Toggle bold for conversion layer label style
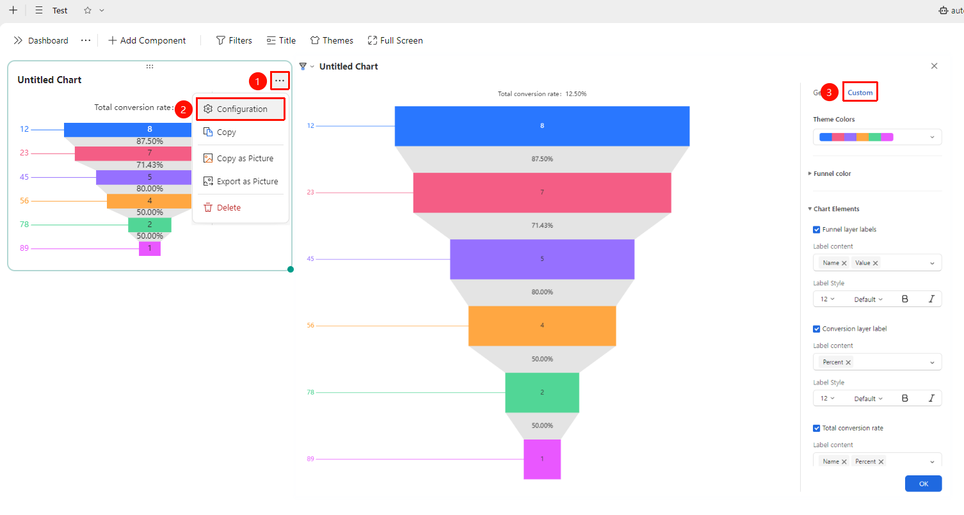 (x=905, y=398)
